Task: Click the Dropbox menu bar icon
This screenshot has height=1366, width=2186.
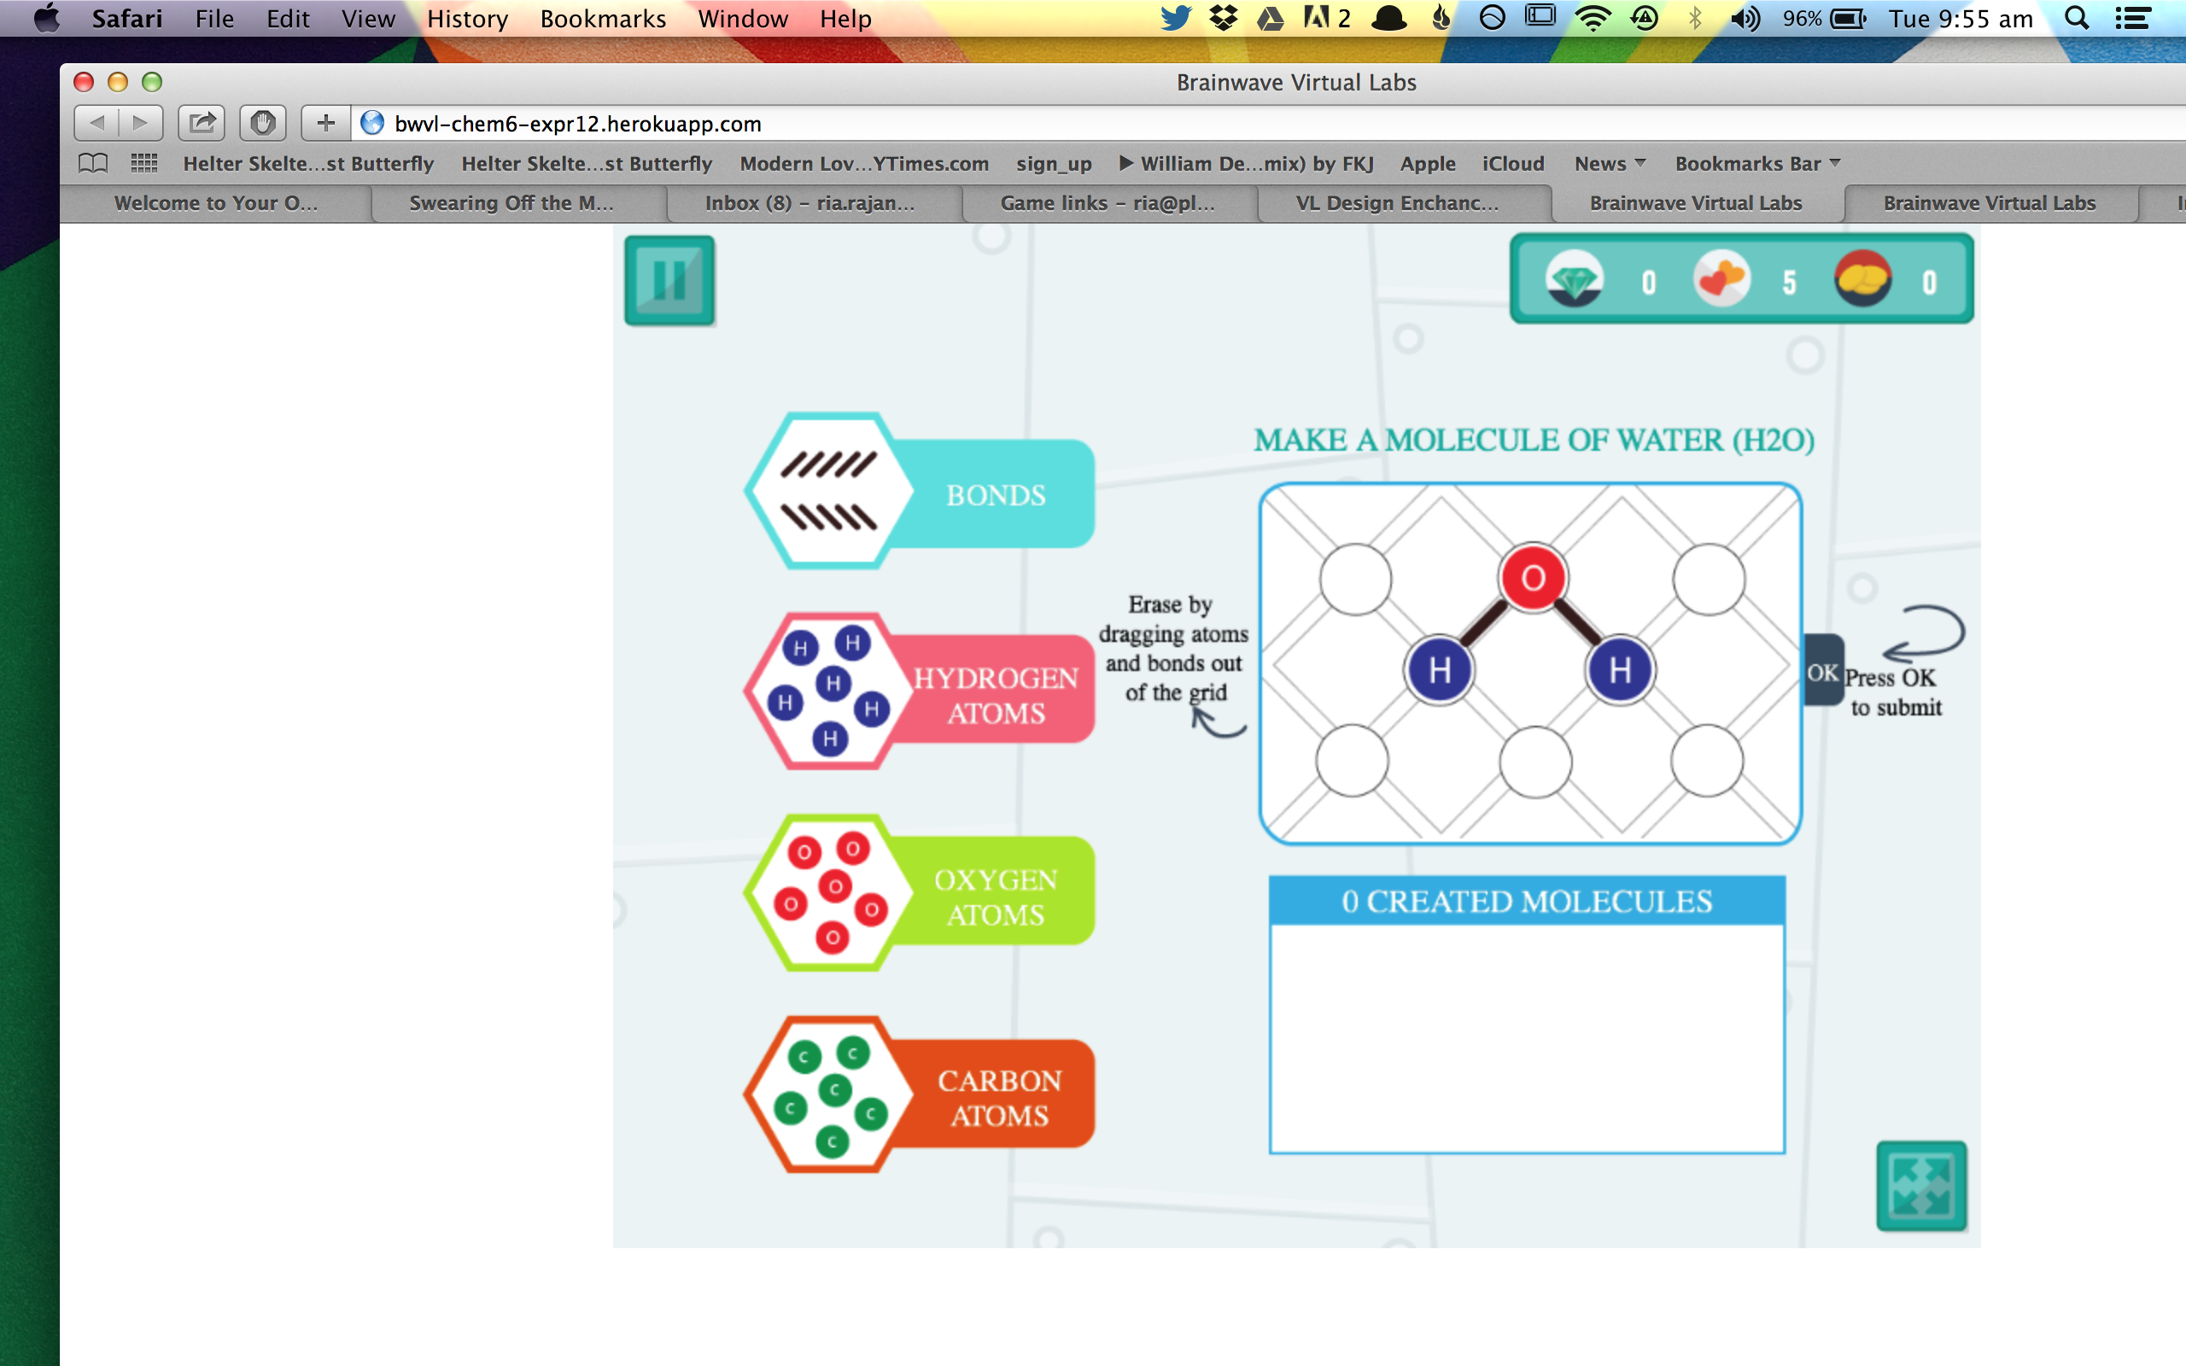Action: click(1224, 18)
